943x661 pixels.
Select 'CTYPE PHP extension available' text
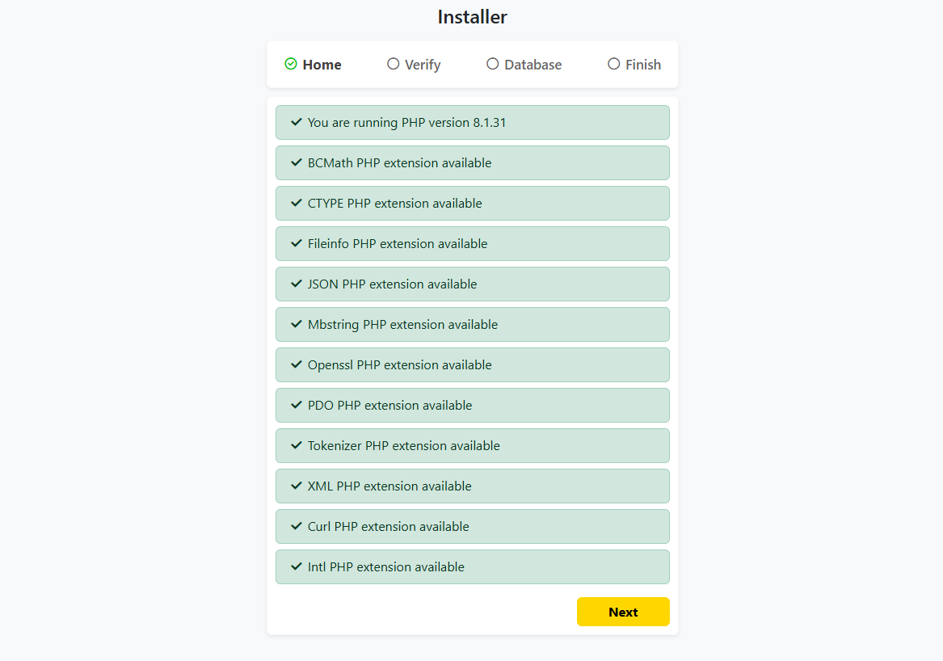click(394, 204)
